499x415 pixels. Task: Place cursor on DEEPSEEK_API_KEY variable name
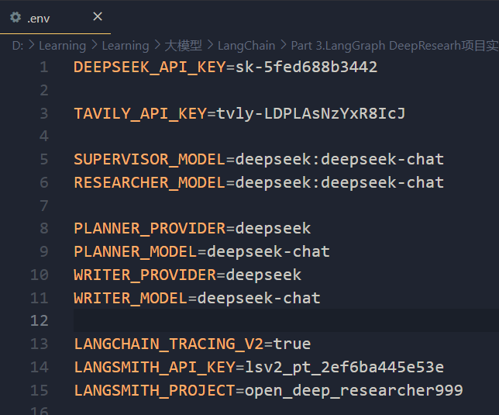point(150,67)
